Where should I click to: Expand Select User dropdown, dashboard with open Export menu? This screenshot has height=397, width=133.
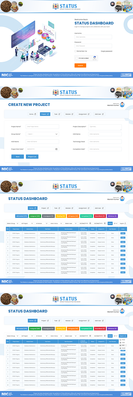click(x=70, y=336)
